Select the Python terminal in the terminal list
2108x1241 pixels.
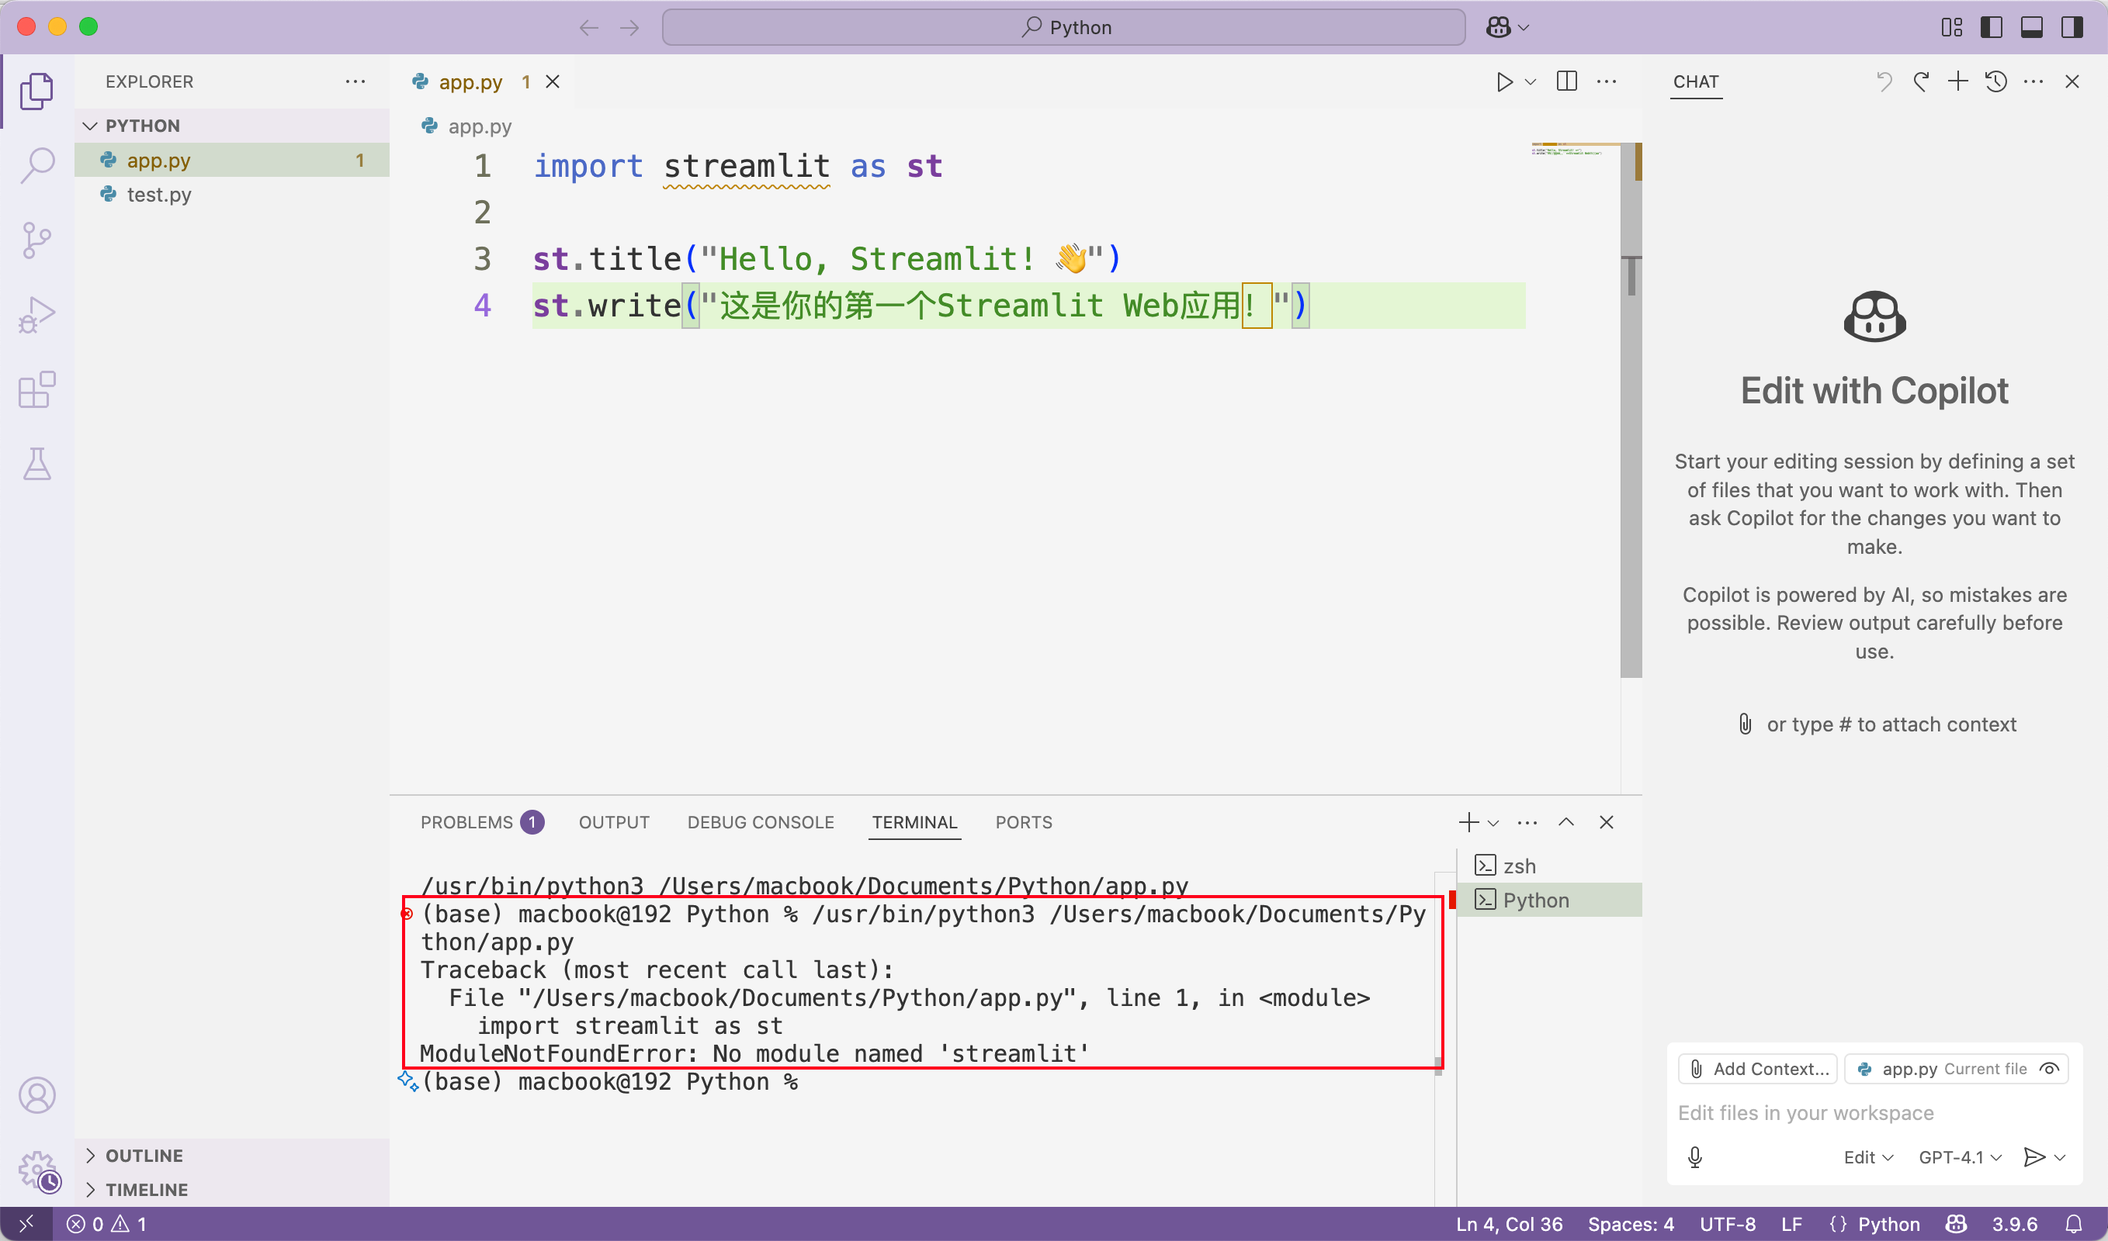point(1537,899)
